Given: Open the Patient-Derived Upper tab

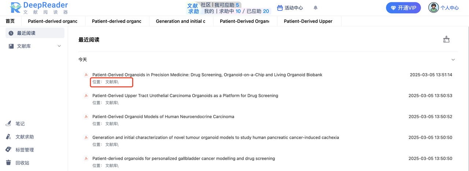Looking at the screenshot, I should pyautogui.click(x=308, y=21).
